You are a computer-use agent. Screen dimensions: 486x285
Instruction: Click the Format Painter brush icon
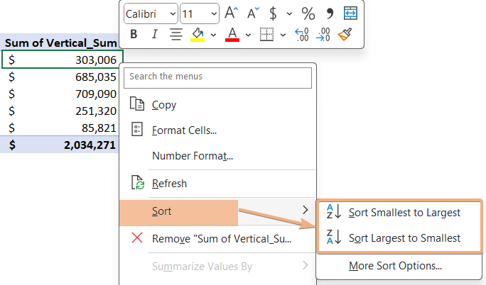[x=345, y=34]
